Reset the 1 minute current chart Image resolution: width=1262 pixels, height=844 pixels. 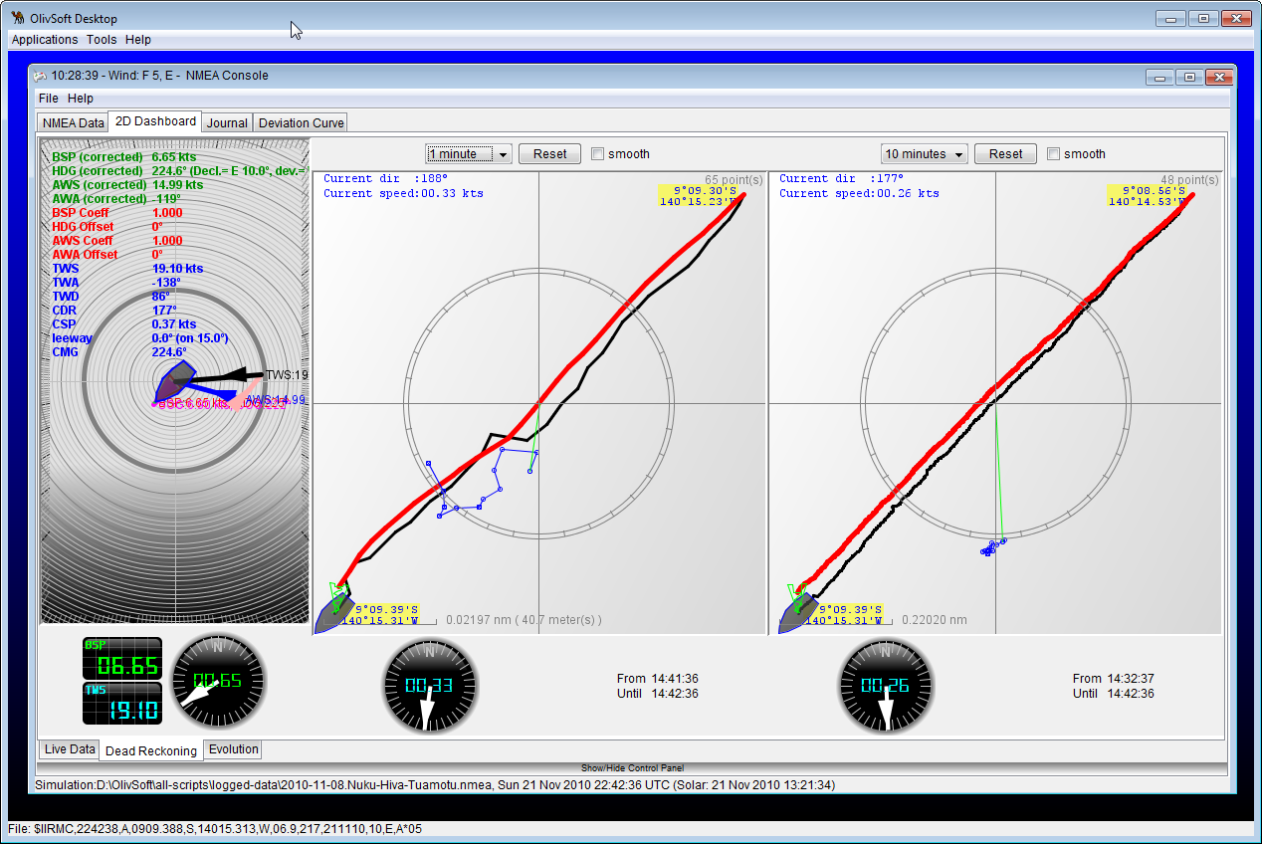(x=549, y=154)
